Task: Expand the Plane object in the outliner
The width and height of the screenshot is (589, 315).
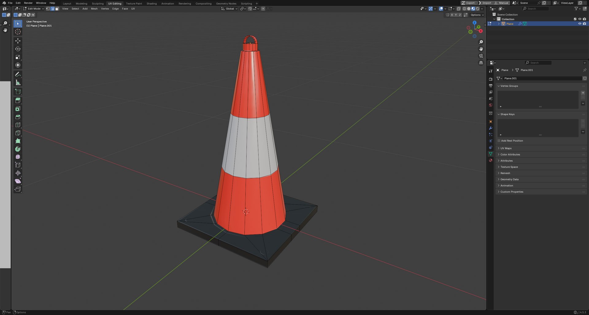Action: click(499, 24)
